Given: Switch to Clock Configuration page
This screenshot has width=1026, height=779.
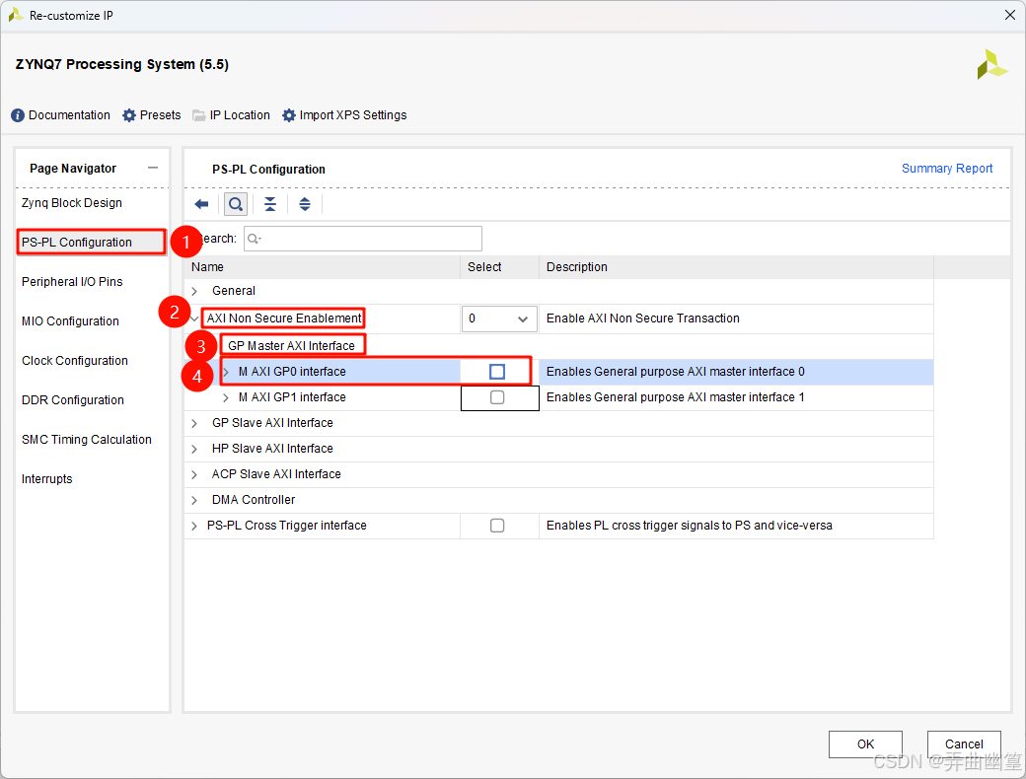Looking at the screenshot, I should coord(75,360).
